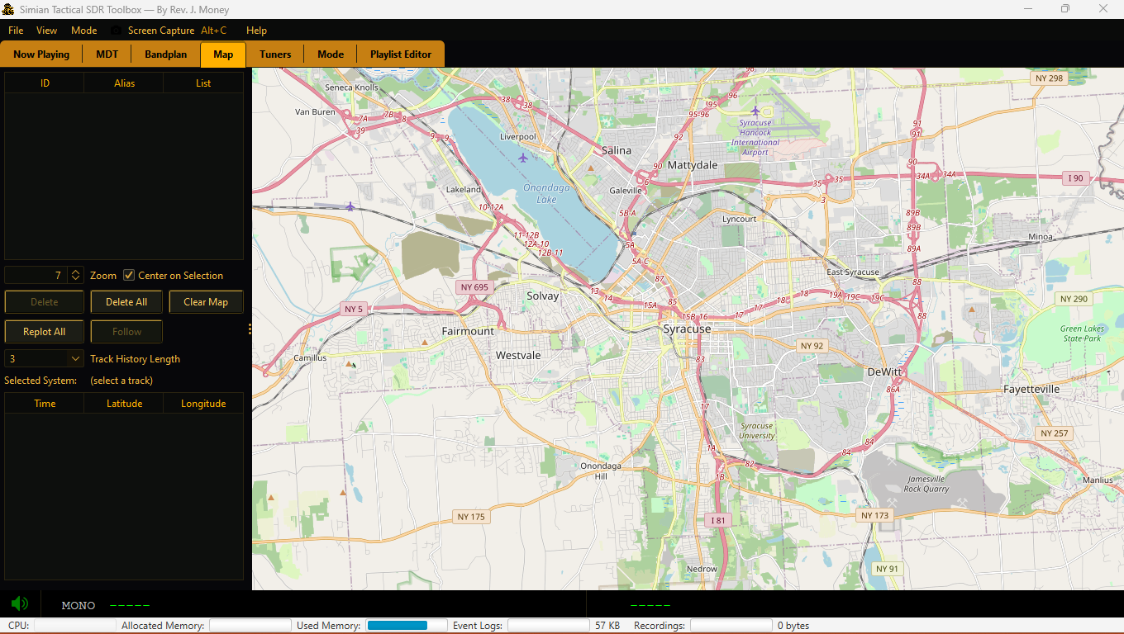The image size is (1124, 634).
Task: Click the Replot All button
Action: 45,332
